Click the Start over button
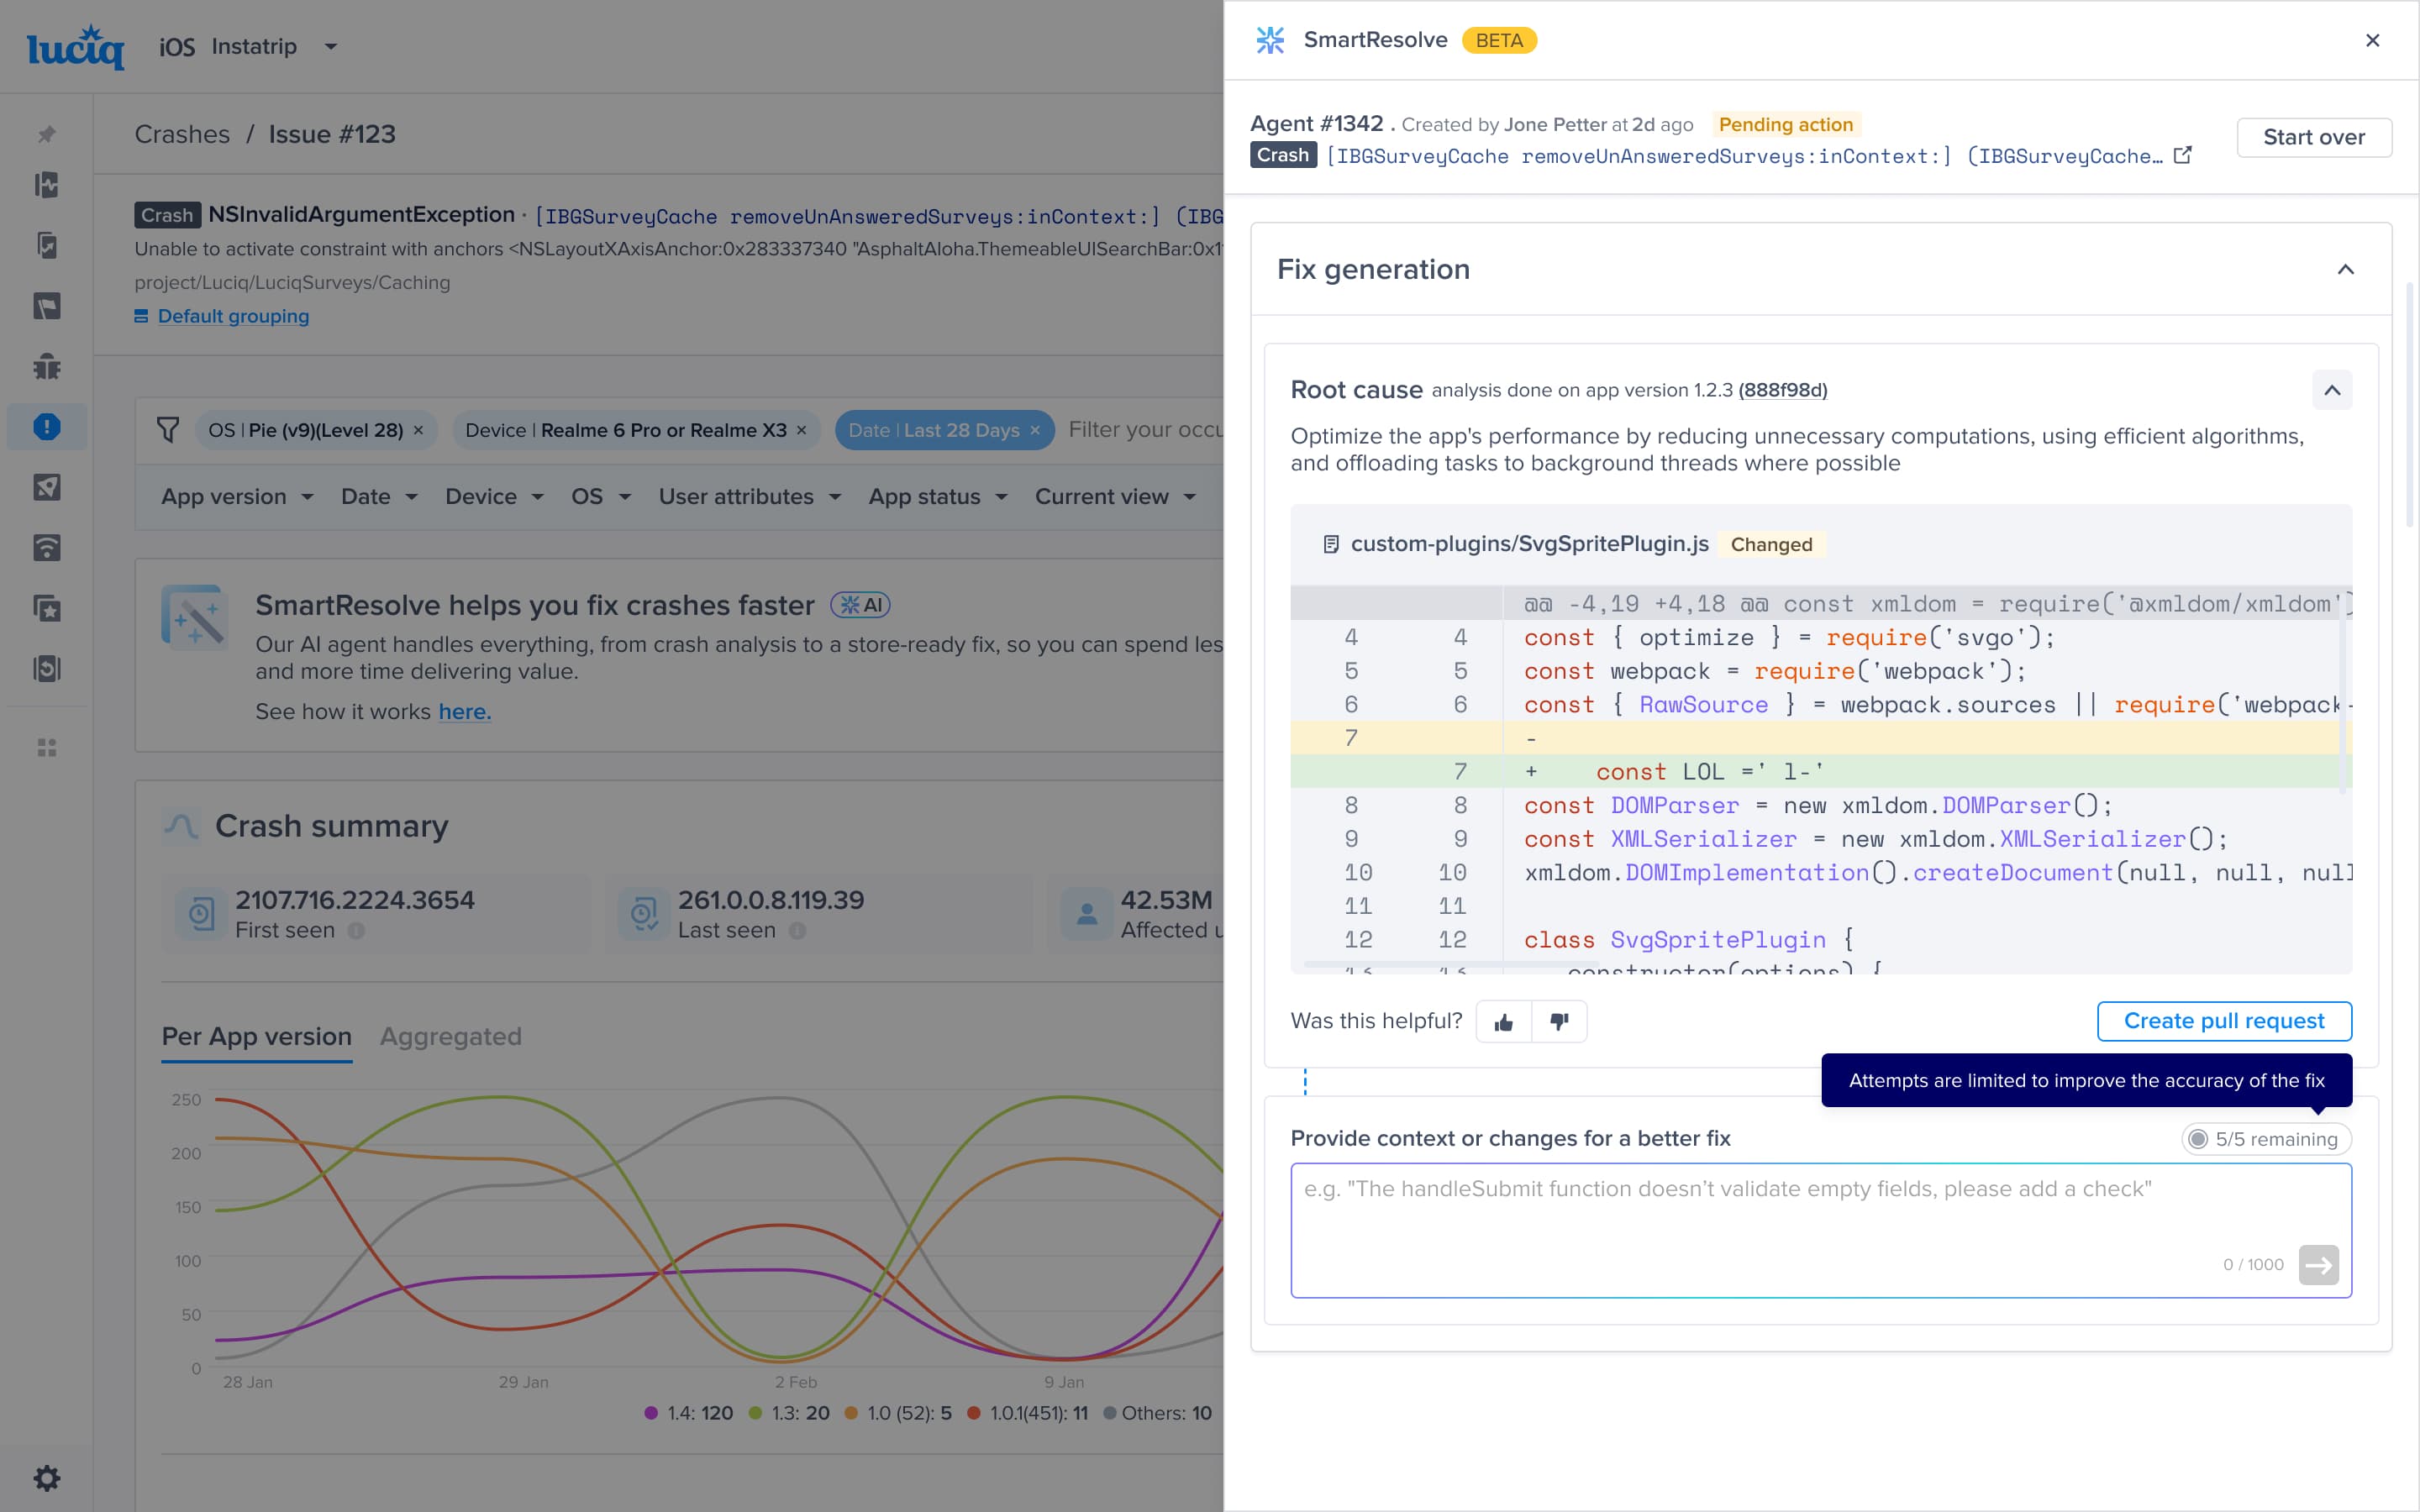Viewport: 2420px width, 1512px height. point(2314,137)
